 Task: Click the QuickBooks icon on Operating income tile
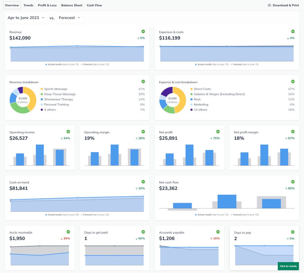tap(68, 132)
